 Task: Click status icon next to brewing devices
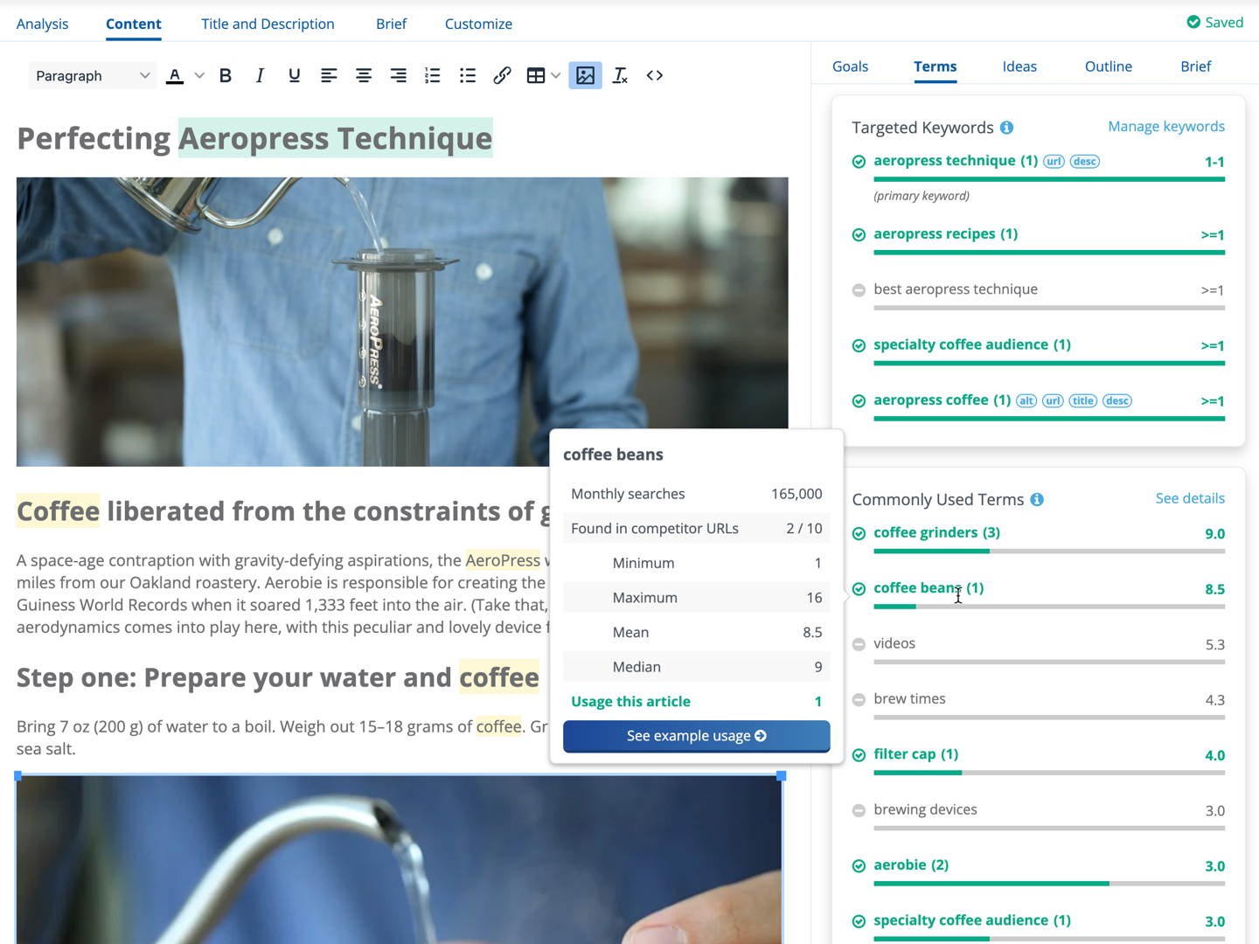coord(859,810)
